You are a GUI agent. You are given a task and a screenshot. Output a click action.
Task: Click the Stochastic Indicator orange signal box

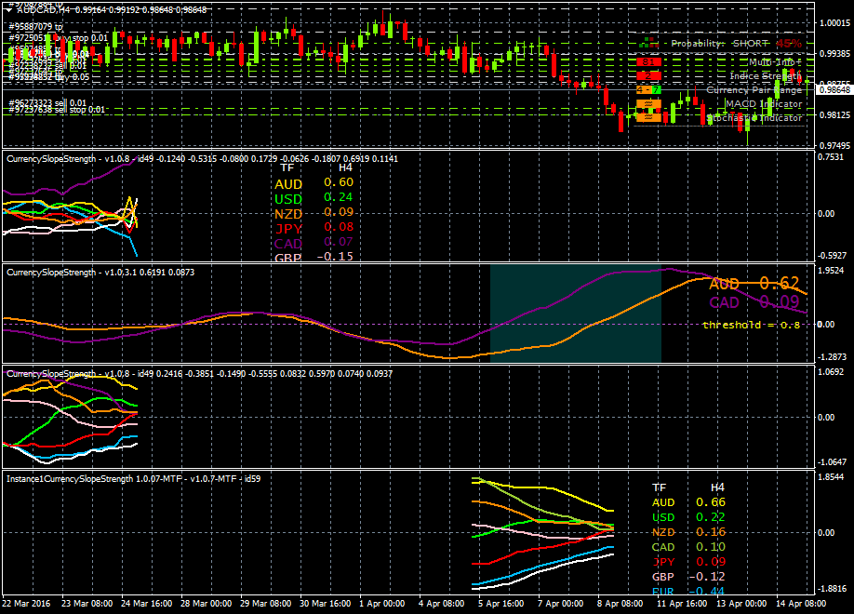click(648, 115)
